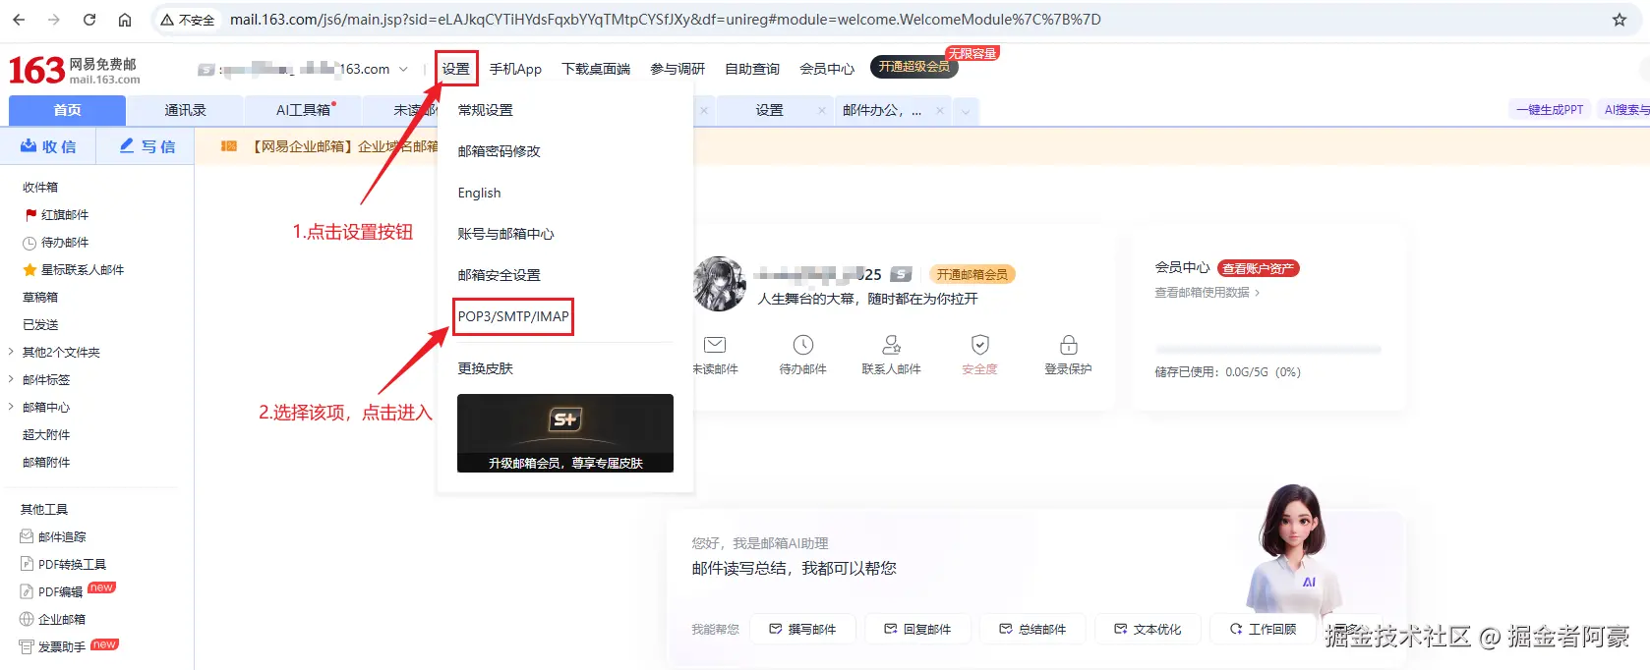Click the 待办邮件 clock icon on card
The height and width of the screenshot is (670, 1650).
pyautogui.click(x=803, y=345)
